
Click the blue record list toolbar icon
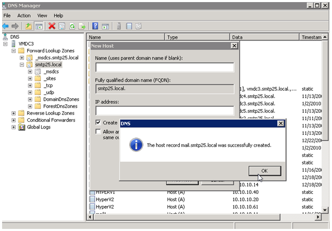pyautogui.click(x=129, y=26)
